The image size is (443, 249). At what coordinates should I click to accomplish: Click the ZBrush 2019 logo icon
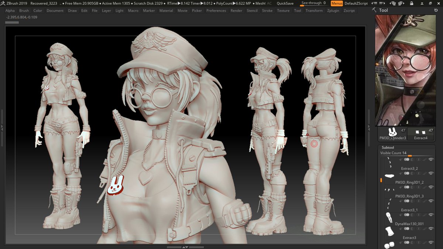[x=3, y=3]
